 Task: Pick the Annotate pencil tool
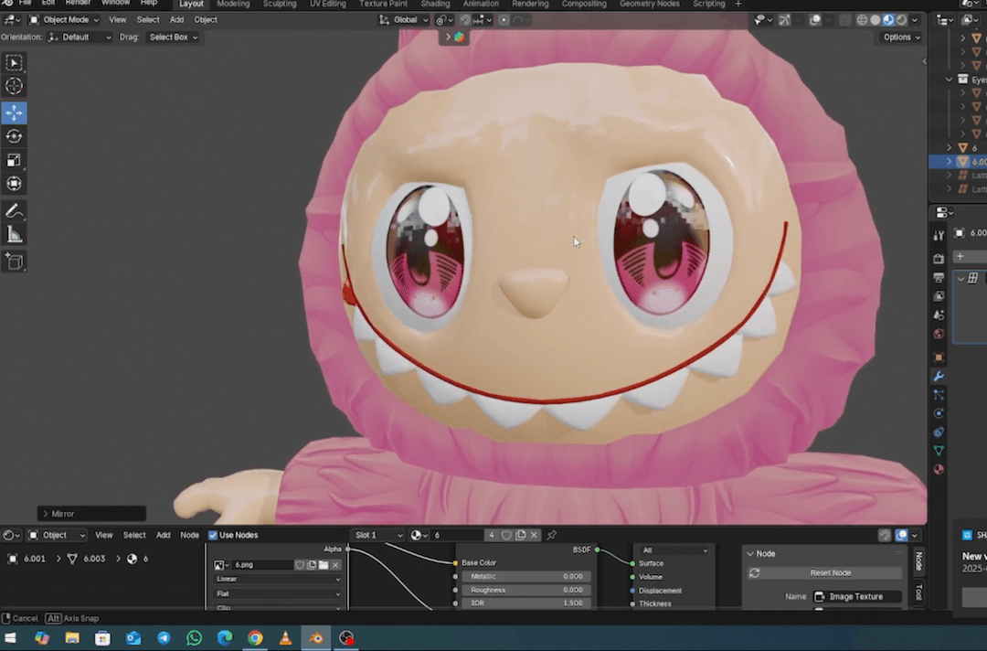[x=15, y=211]
